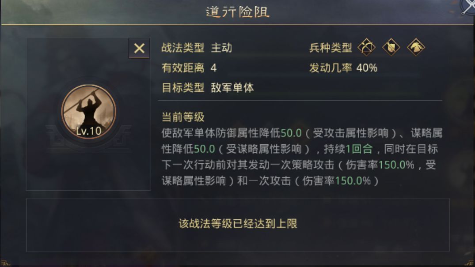Tap the 40% activation rate value
This screenshot has height=267, width=475.
click(x=367, y=68)
